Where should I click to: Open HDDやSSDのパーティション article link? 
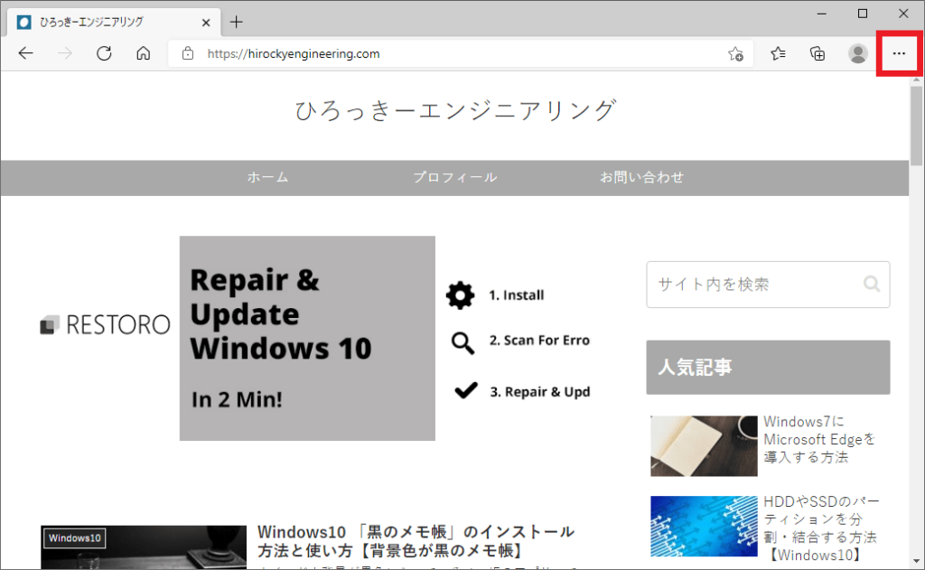tap(821, 528)
